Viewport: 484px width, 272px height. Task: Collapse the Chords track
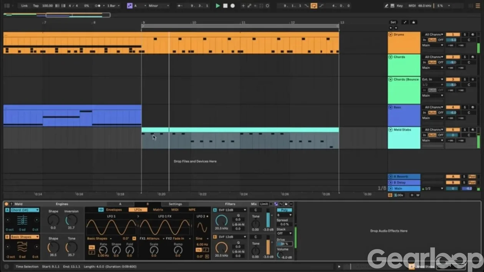(x=391, y=57)
